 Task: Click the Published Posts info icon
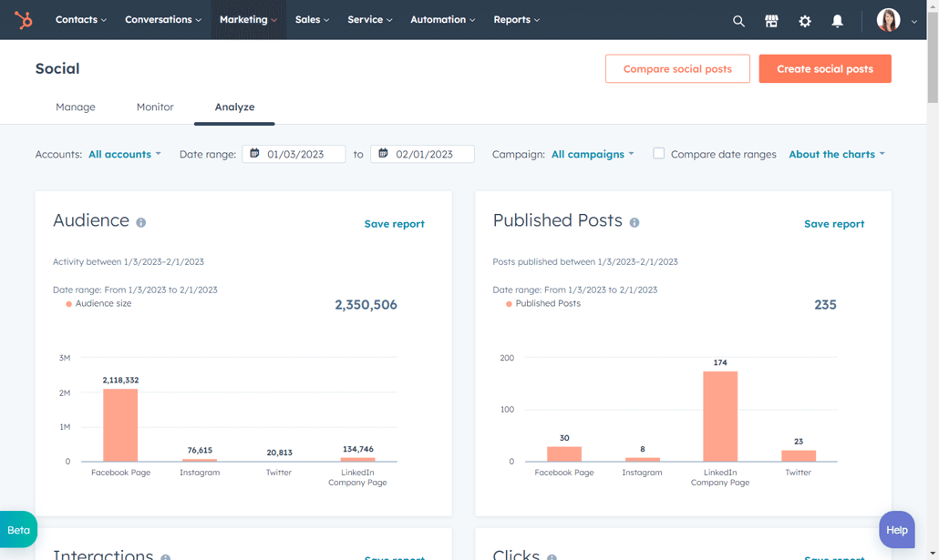pyautogui.click(x=635, y=222)
